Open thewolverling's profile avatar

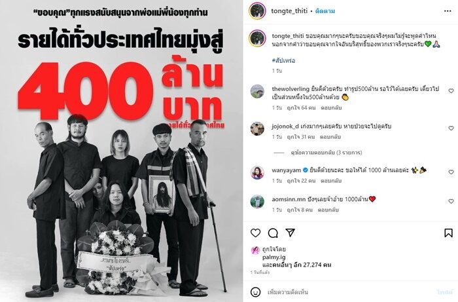click(x=257, y=92)
